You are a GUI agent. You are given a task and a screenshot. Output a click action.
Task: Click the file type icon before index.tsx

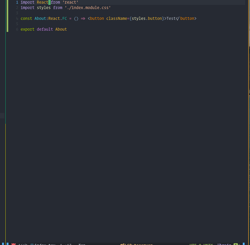[x=32, y=244]
